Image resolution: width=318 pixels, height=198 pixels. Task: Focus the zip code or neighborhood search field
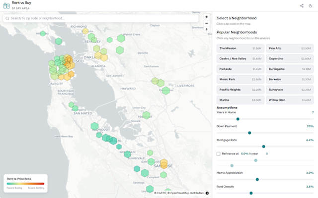click(100, 18)
